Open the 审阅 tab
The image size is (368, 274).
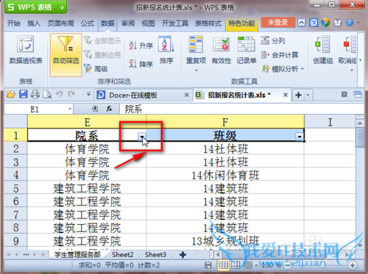tap(128, 24)
